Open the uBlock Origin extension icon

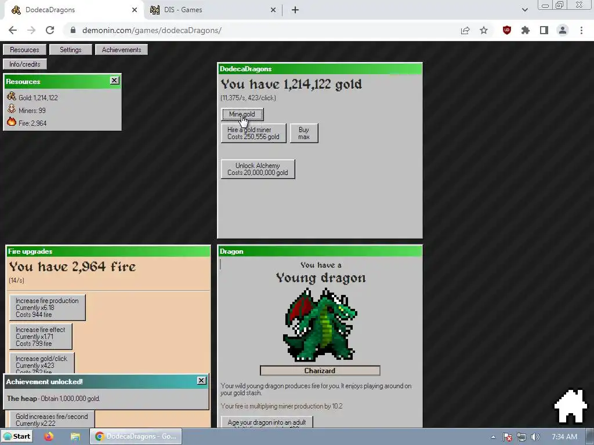click(x=507, y=30)
